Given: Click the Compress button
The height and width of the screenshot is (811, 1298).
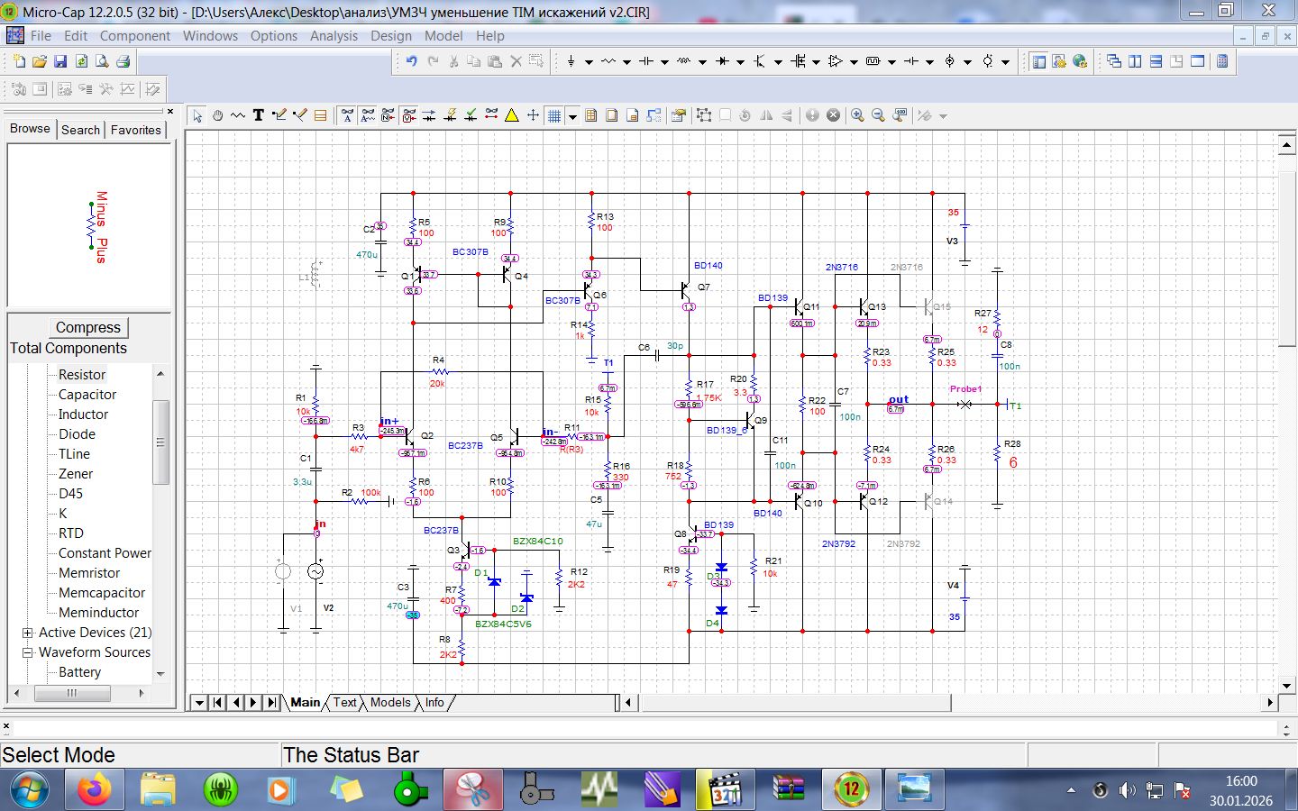Looking at the screenshot, I should (87, 327).
